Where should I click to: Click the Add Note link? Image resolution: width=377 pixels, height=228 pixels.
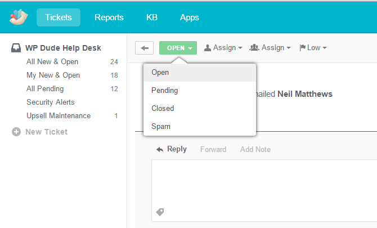[x=255, y=149]
